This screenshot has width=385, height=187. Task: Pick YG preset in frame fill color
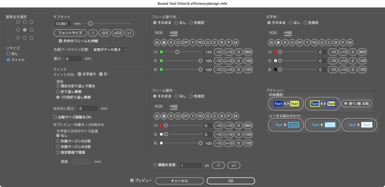(200, 43)
